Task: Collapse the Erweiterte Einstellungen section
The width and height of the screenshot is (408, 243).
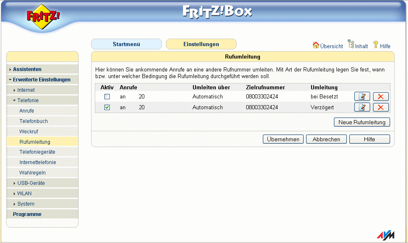Action: tap(42, 80)
